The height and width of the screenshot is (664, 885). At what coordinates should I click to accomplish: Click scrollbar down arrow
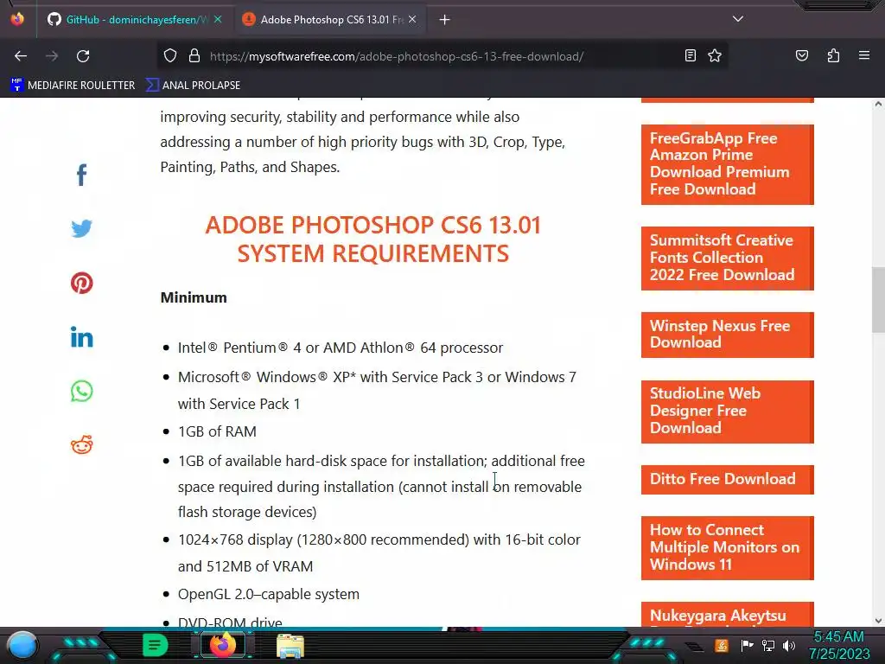[x=878, y=621]
